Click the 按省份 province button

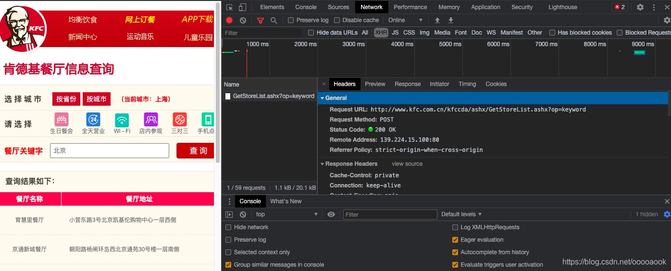(x=66, y=99)
